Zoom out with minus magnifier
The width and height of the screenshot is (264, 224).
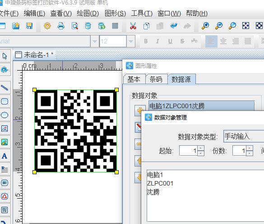[219, 26]
